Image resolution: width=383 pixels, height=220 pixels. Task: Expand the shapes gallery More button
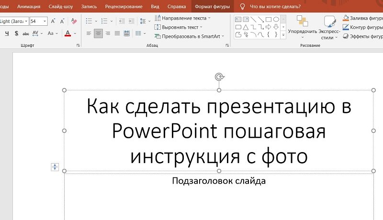click(283, 35)
